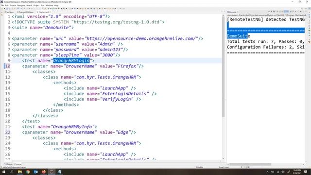Click the editor scrollbar's down arrow
The width and height of the screenshot is (311, 175).
click(223, 158)
